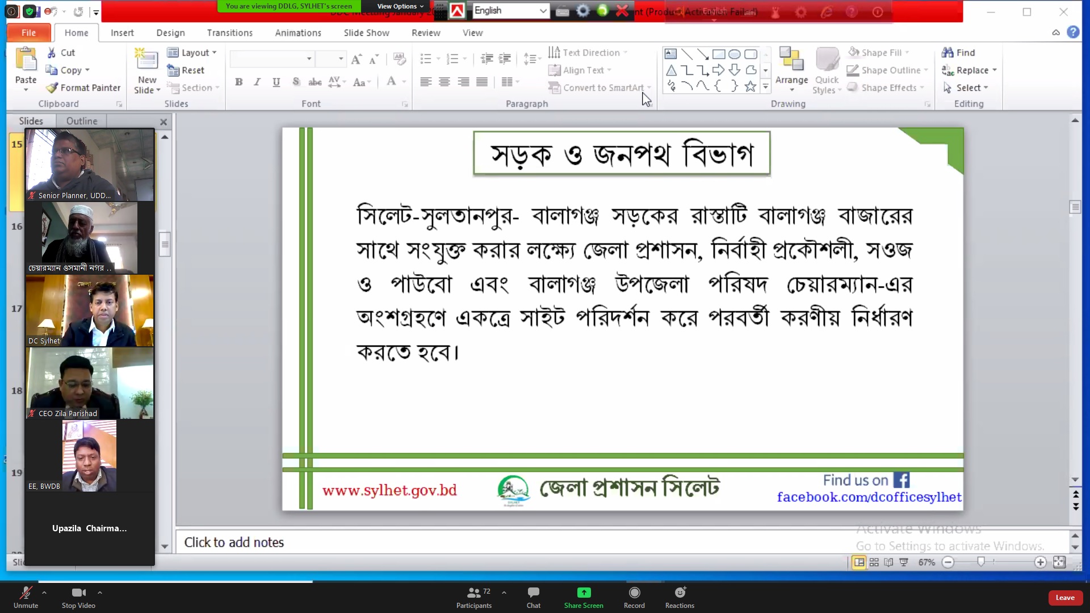Click the red Leave meeting button

[x=1064, y=597]
